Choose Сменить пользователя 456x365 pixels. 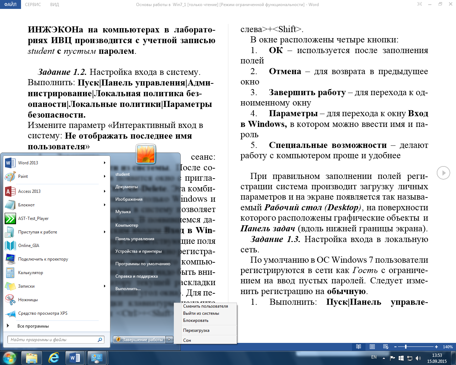[205, 306]
